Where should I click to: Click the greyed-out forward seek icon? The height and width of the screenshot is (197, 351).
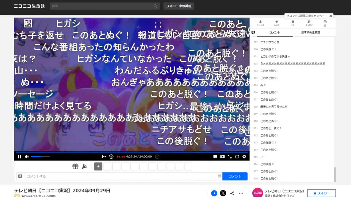pos(157,157)
